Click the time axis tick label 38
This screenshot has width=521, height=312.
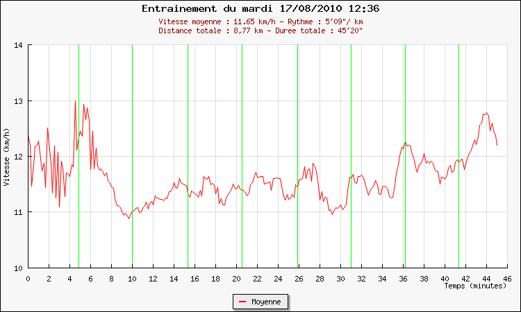[424, 279]
